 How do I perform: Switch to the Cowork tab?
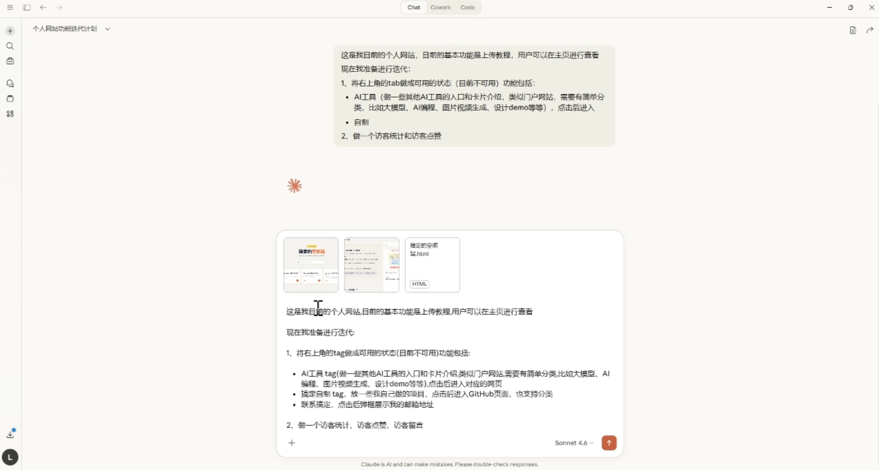point(440,7)
